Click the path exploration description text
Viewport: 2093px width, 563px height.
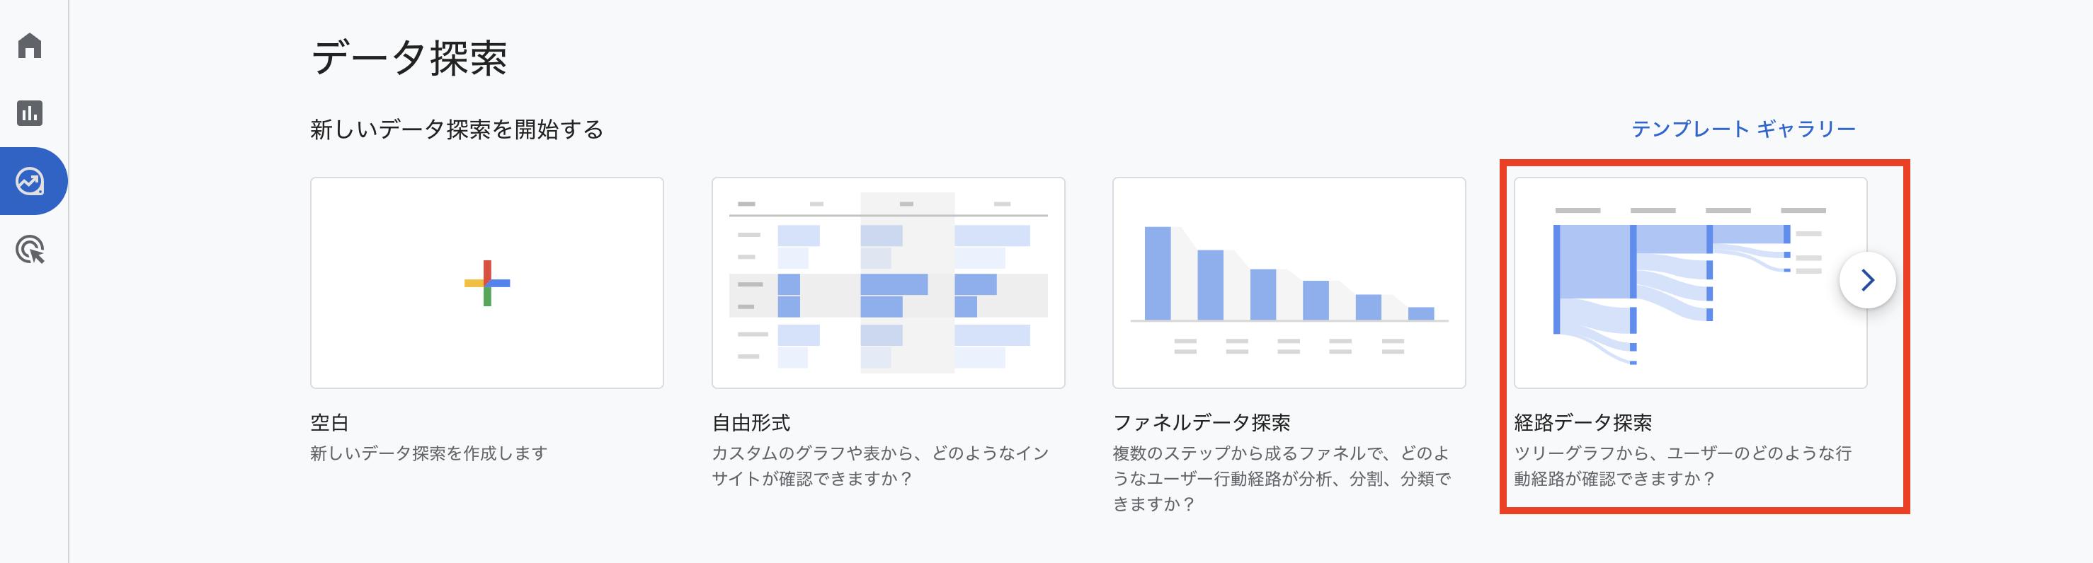pyautogui.click(x=1683, y=465)
